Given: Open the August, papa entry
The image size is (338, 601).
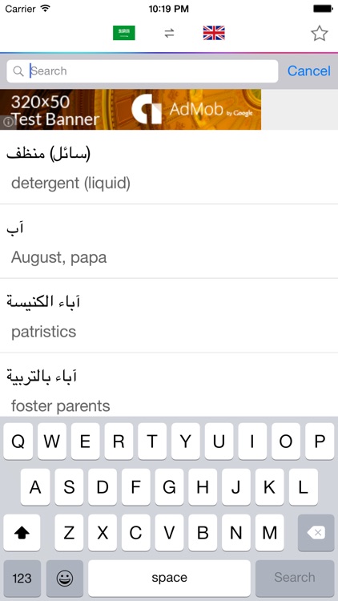Looking at the screenshot, I should 169,241.
